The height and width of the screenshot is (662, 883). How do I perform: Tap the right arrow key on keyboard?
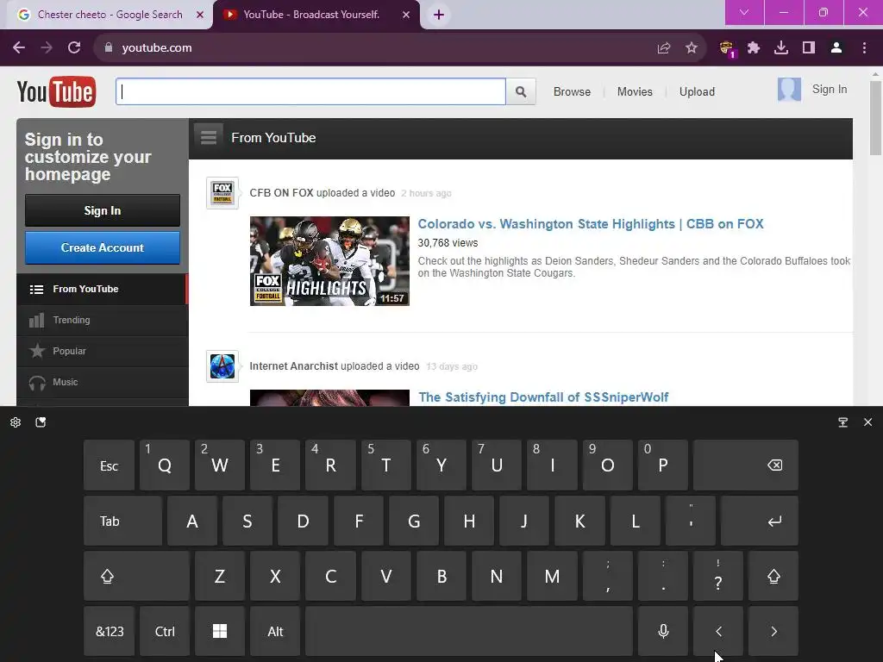773,631
